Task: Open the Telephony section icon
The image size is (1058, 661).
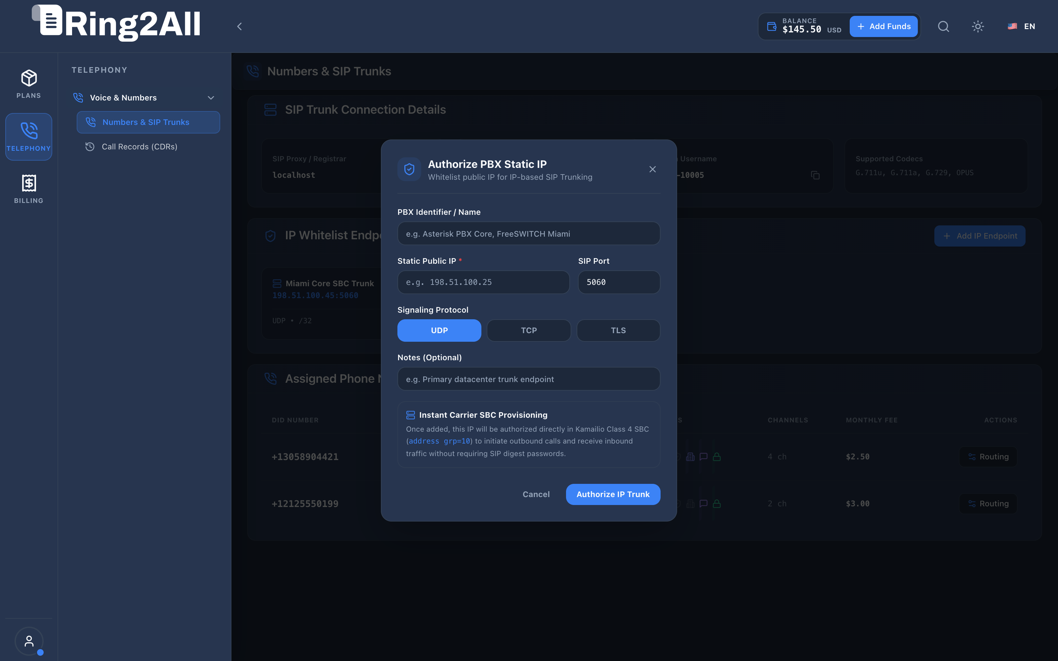Action: 29,136
